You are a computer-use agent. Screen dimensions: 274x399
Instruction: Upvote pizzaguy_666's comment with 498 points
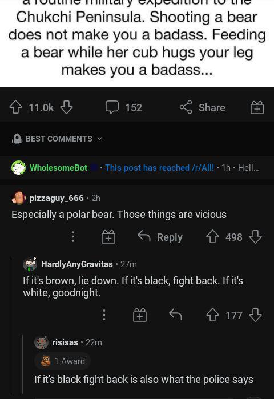click(x=212, y=237)
